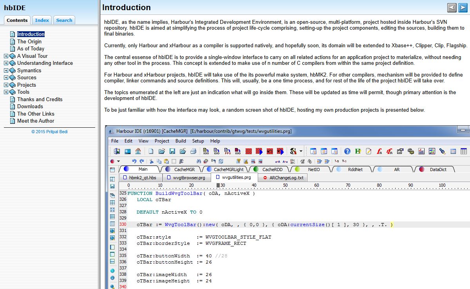Open File menu in hbIDE screenshot
The image size is (470, 289).
point(115,141)
